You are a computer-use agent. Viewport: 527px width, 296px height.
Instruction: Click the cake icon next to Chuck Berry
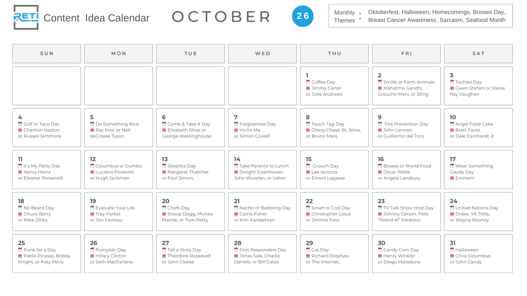click(20, 214)
